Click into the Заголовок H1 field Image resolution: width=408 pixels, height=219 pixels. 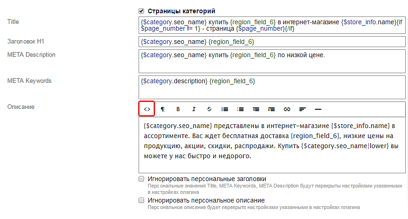point(272,42)
